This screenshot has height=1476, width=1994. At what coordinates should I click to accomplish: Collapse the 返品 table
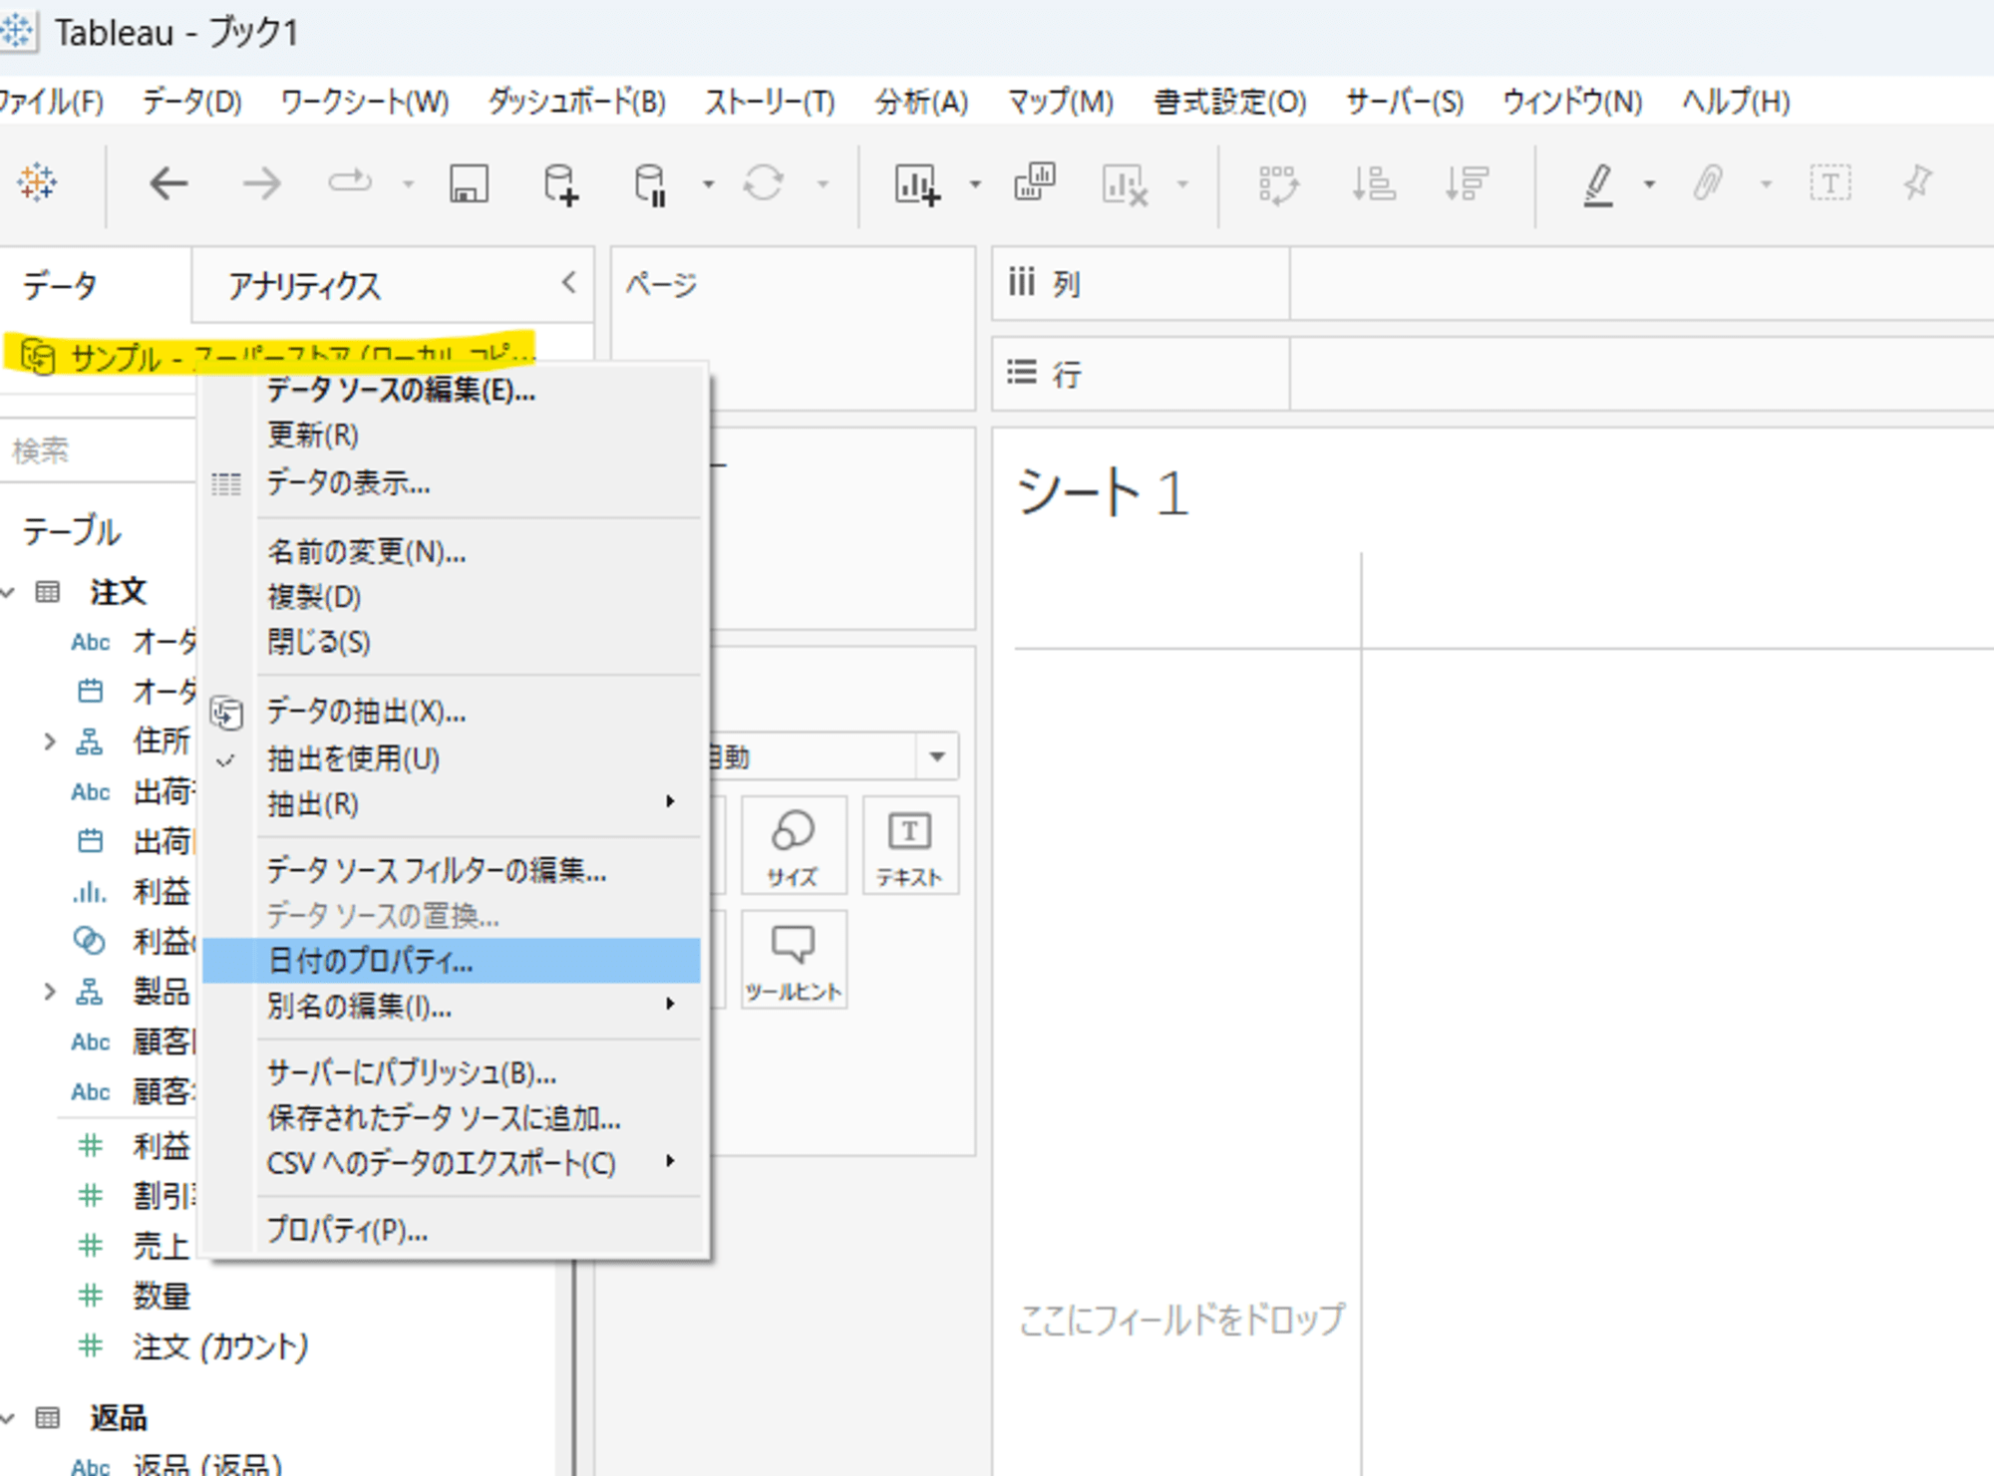point(9,1418)
